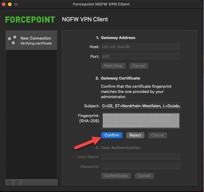The image size is (204, 192).
Task: Remove the connection with the minus icon
Action: coord(17,182)
